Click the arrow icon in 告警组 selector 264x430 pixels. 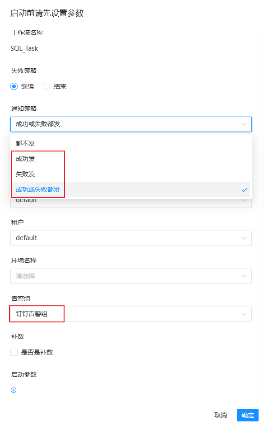244,314
